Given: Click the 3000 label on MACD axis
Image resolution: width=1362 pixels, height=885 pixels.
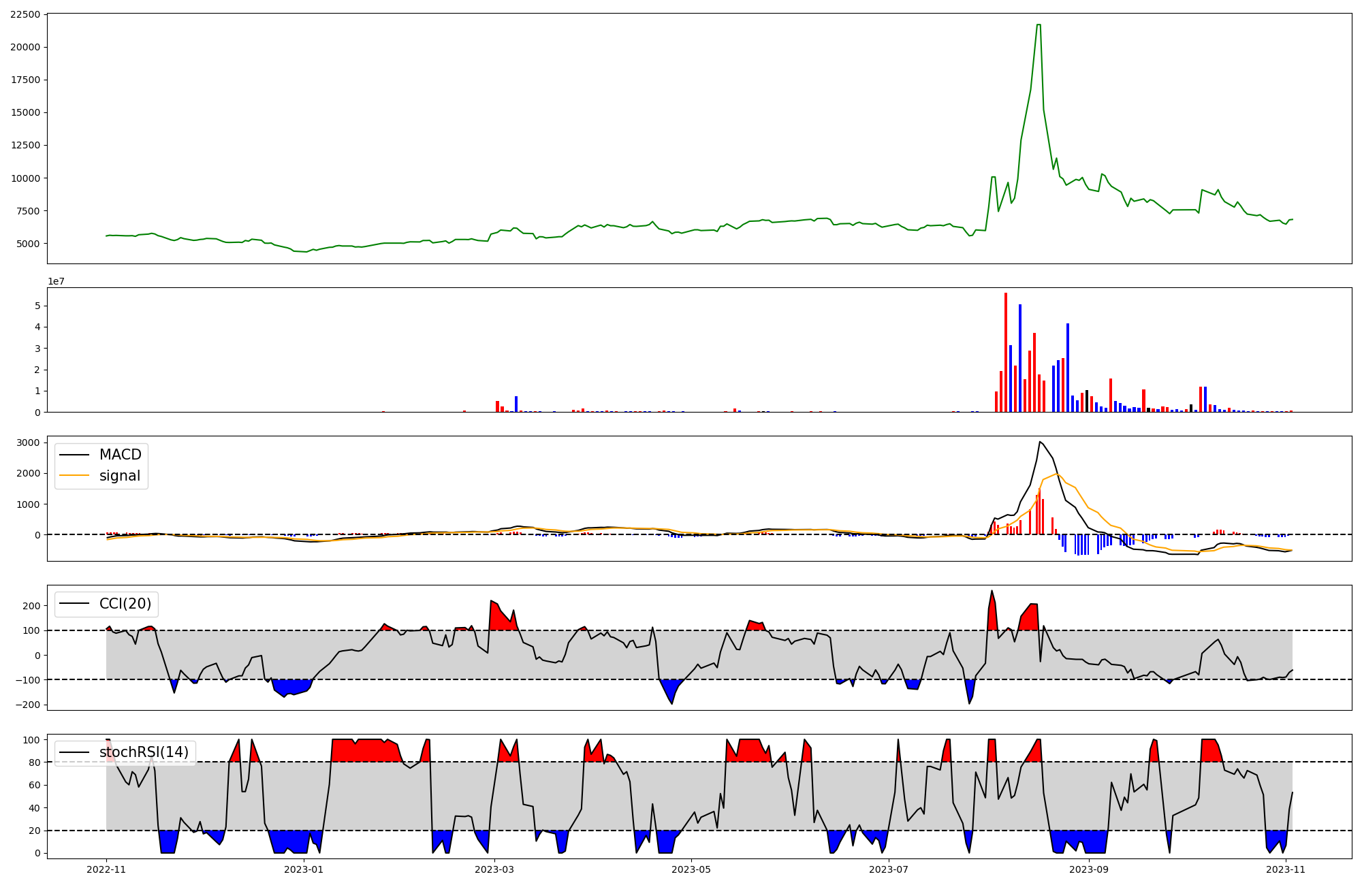Looking at the screenshot, I should tap(29, 442).
